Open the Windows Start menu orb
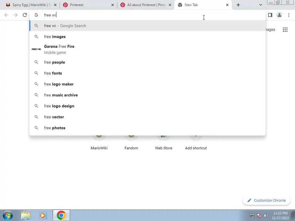295x221 pixels. (x=8, y=215)
